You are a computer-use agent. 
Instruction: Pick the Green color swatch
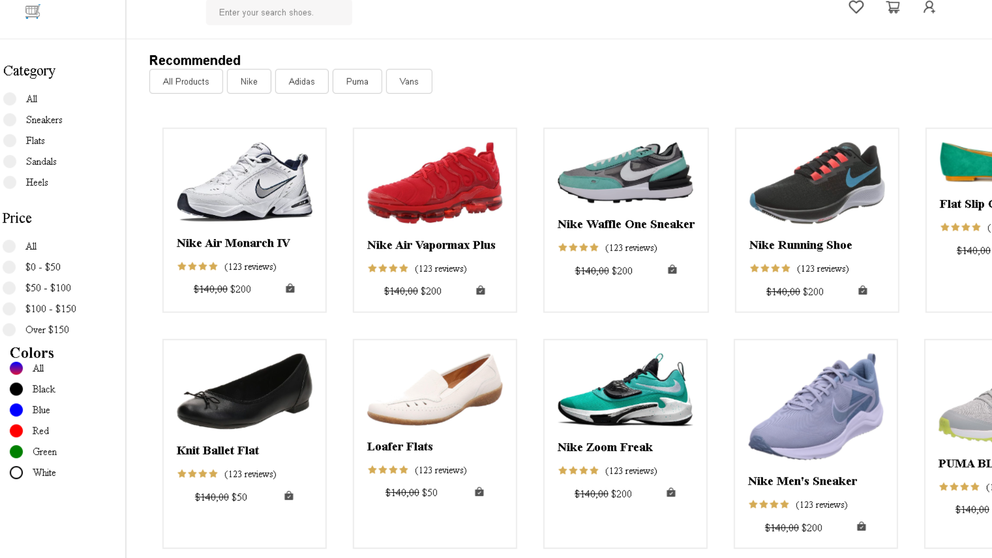[x=17, y=452]
